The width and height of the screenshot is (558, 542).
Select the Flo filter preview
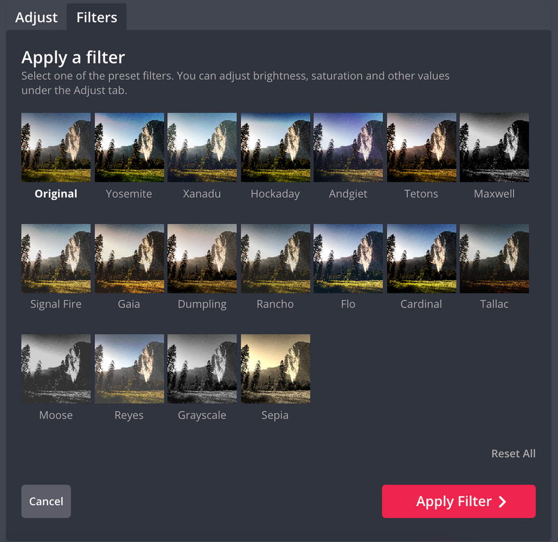[x=348, y=258]
